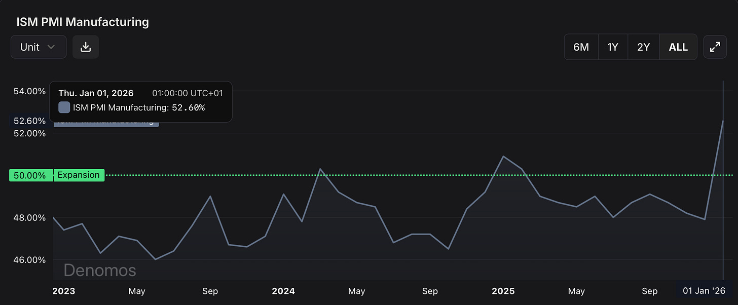The height and width of the screenshot is (305, 738).
Task: Click the series color square in tooltip
Action: 64,107
